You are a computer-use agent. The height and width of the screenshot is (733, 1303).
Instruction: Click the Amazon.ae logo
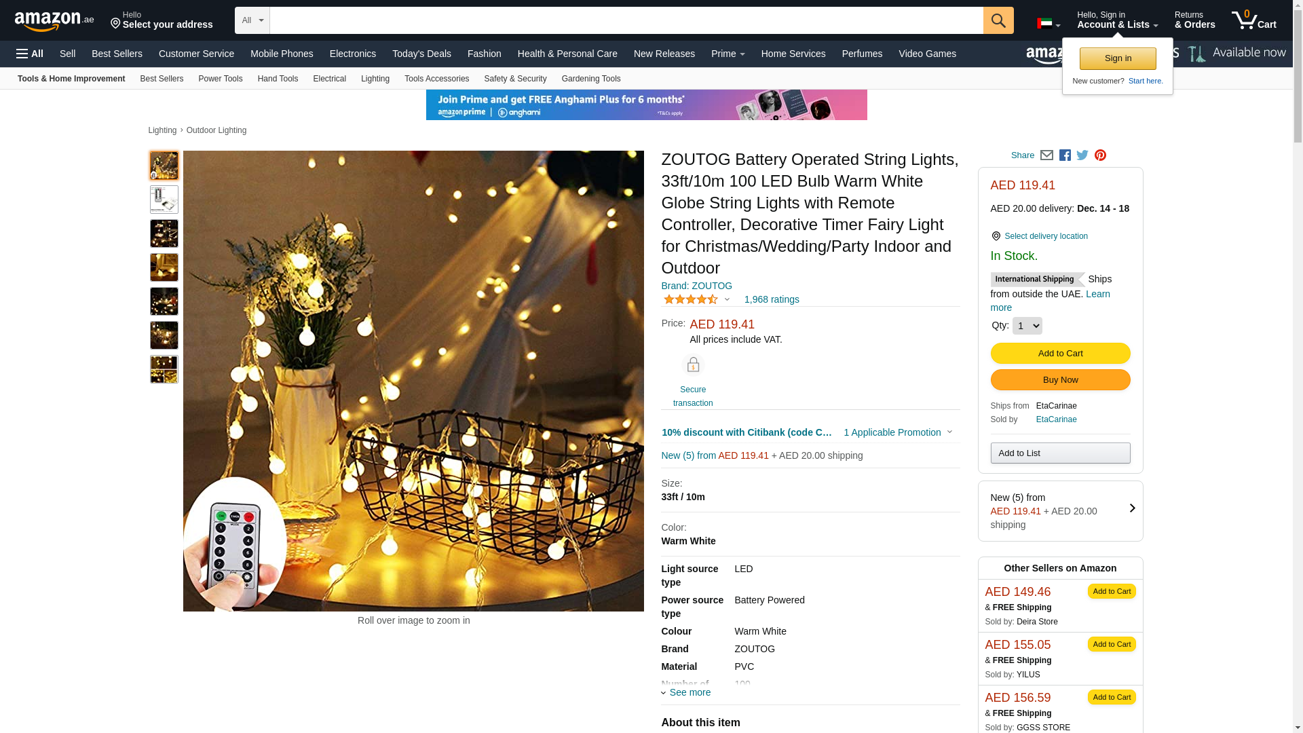coord(54,21)
